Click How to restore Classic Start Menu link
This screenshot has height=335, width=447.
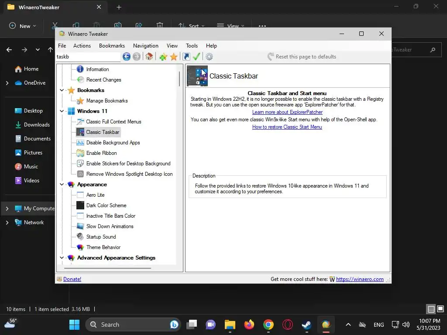click(x=287, y=127)
